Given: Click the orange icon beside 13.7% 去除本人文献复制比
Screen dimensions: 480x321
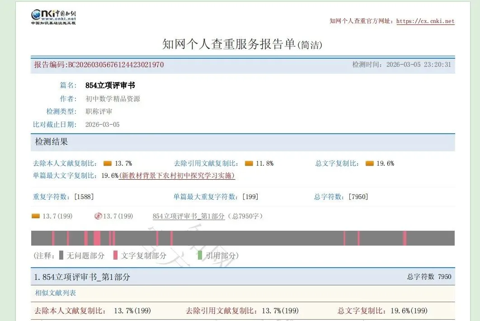Looking at the screenshot, I should [x=108, y=163].
